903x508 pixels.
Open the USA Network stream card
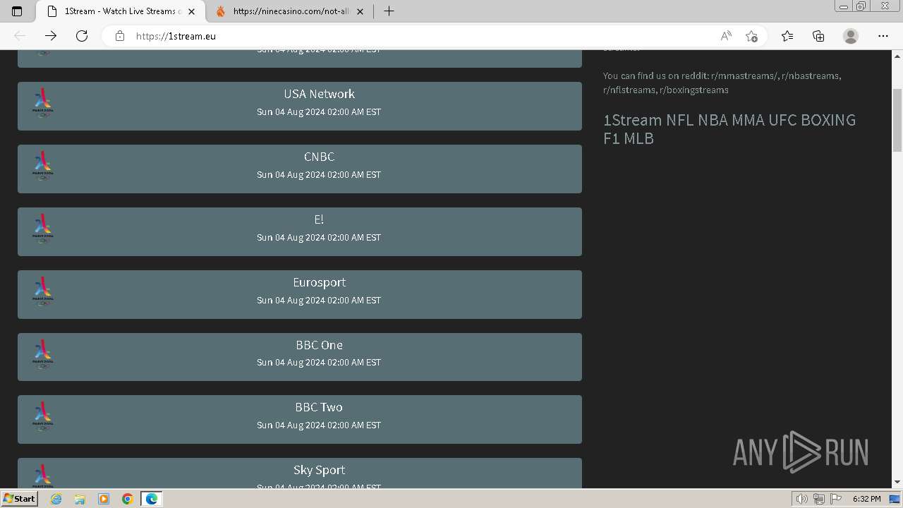(300, 106)
